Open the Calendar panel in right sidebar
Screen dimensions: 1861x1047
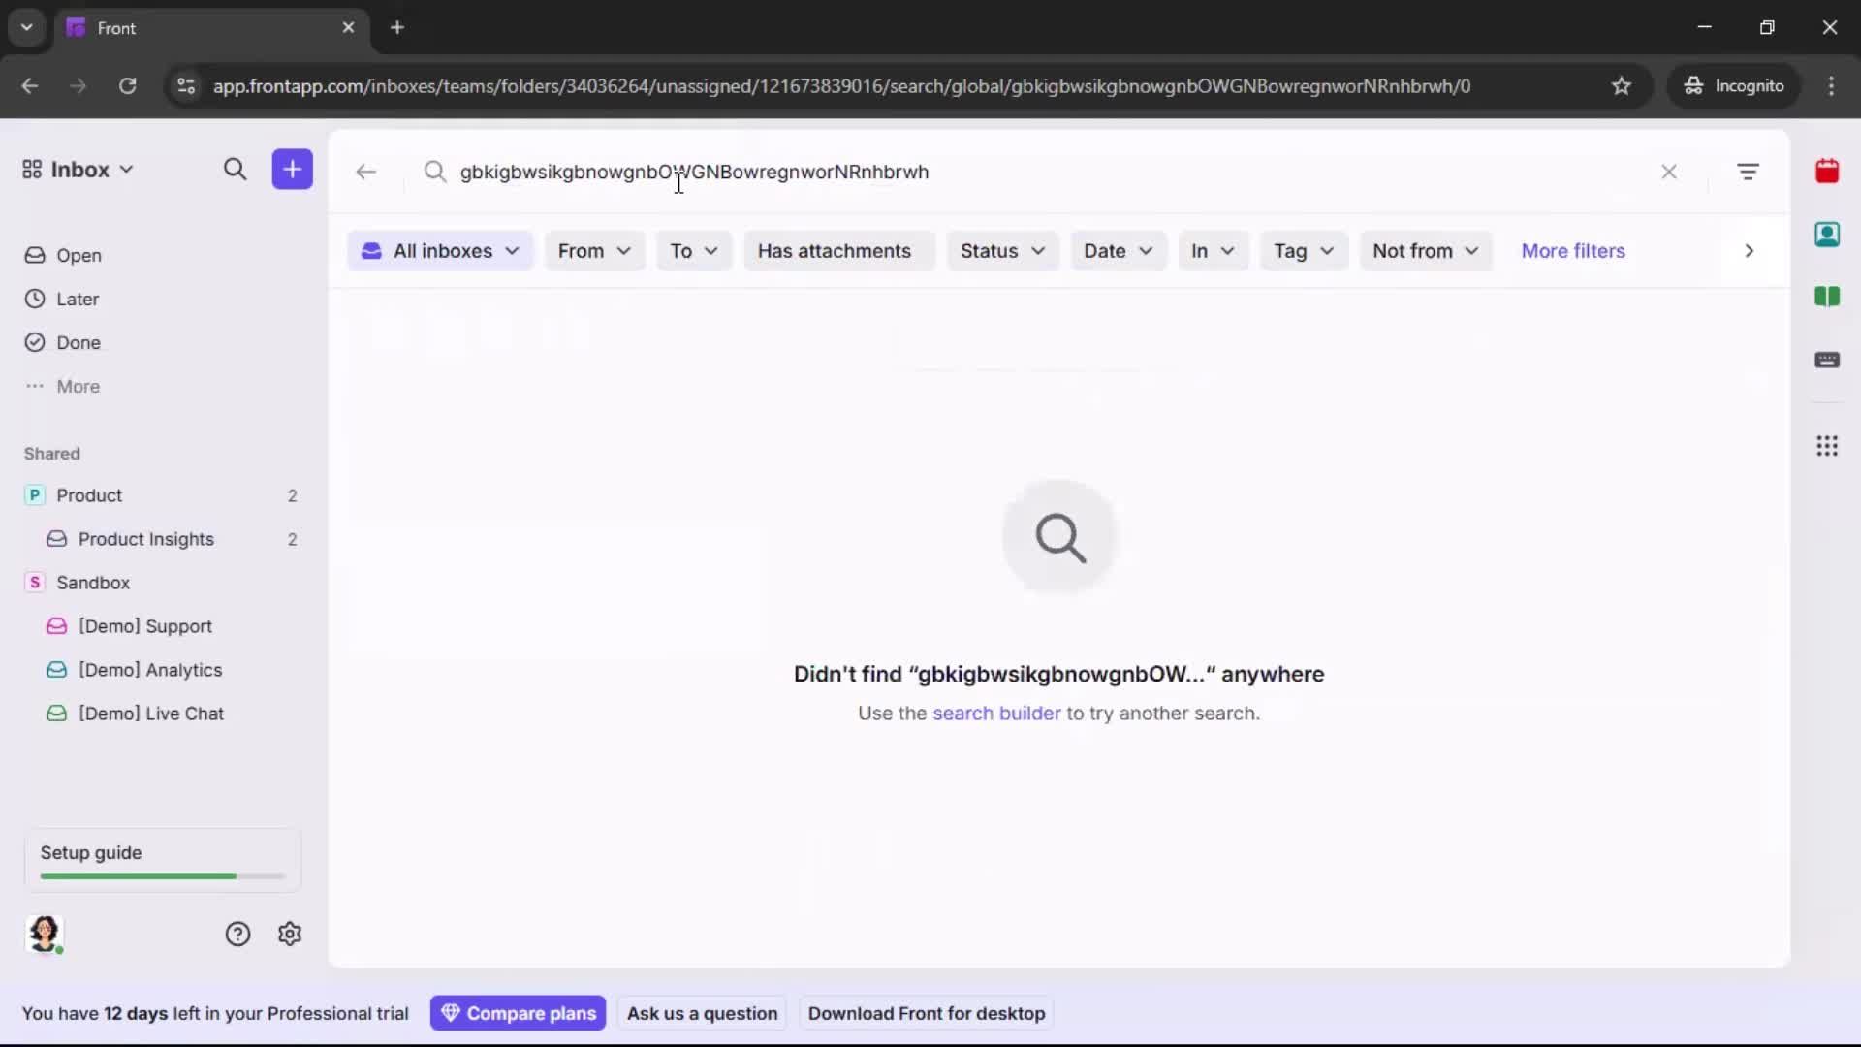coord(1830,172)
